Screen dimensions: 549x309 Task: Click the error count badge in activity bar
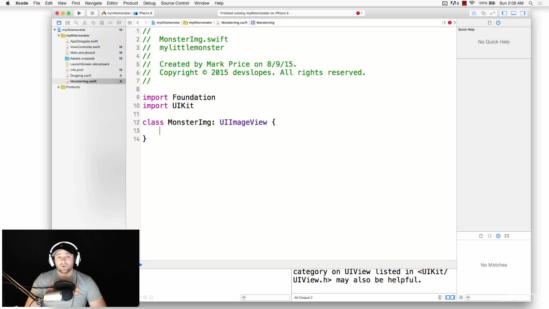pos(359,13)
